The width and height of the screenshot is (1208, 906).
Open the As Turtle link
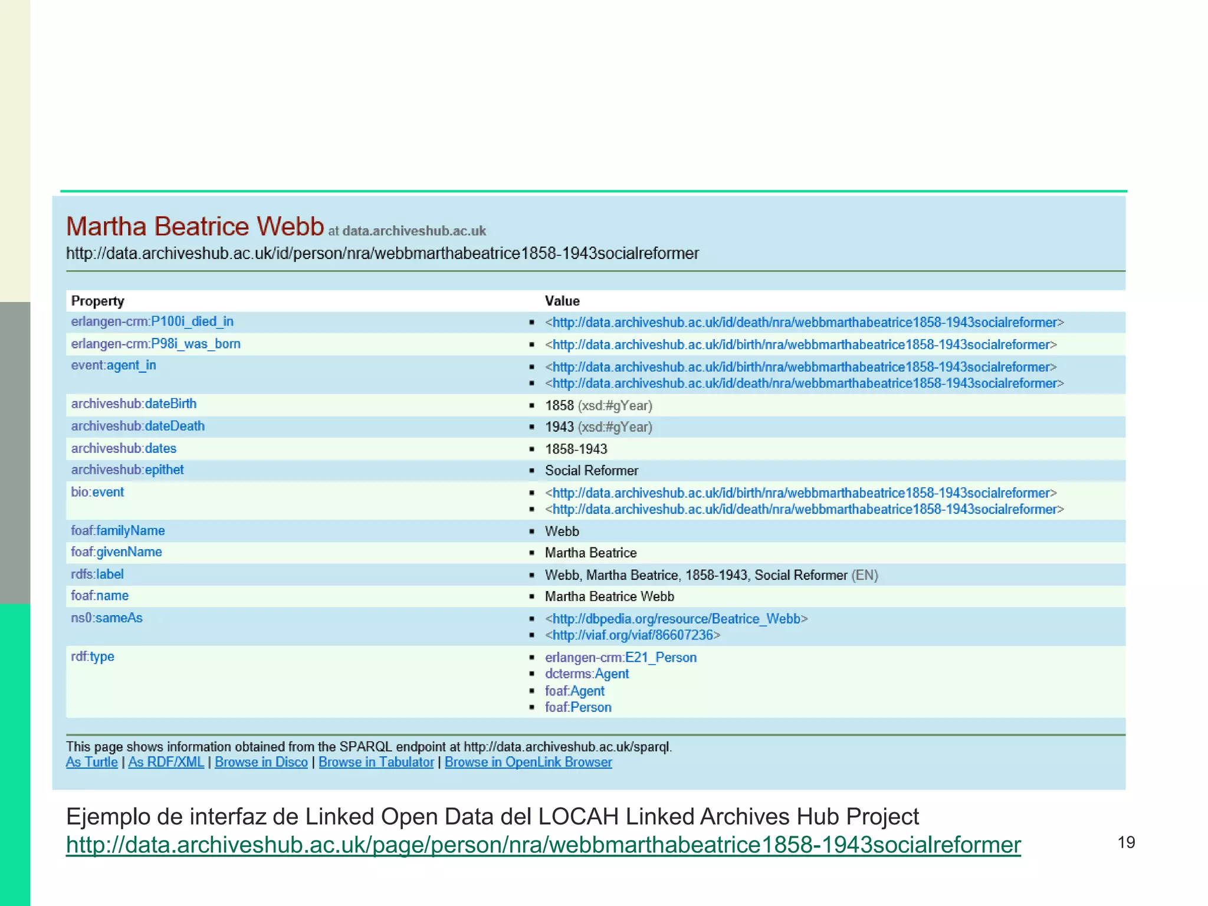point(91,762)
